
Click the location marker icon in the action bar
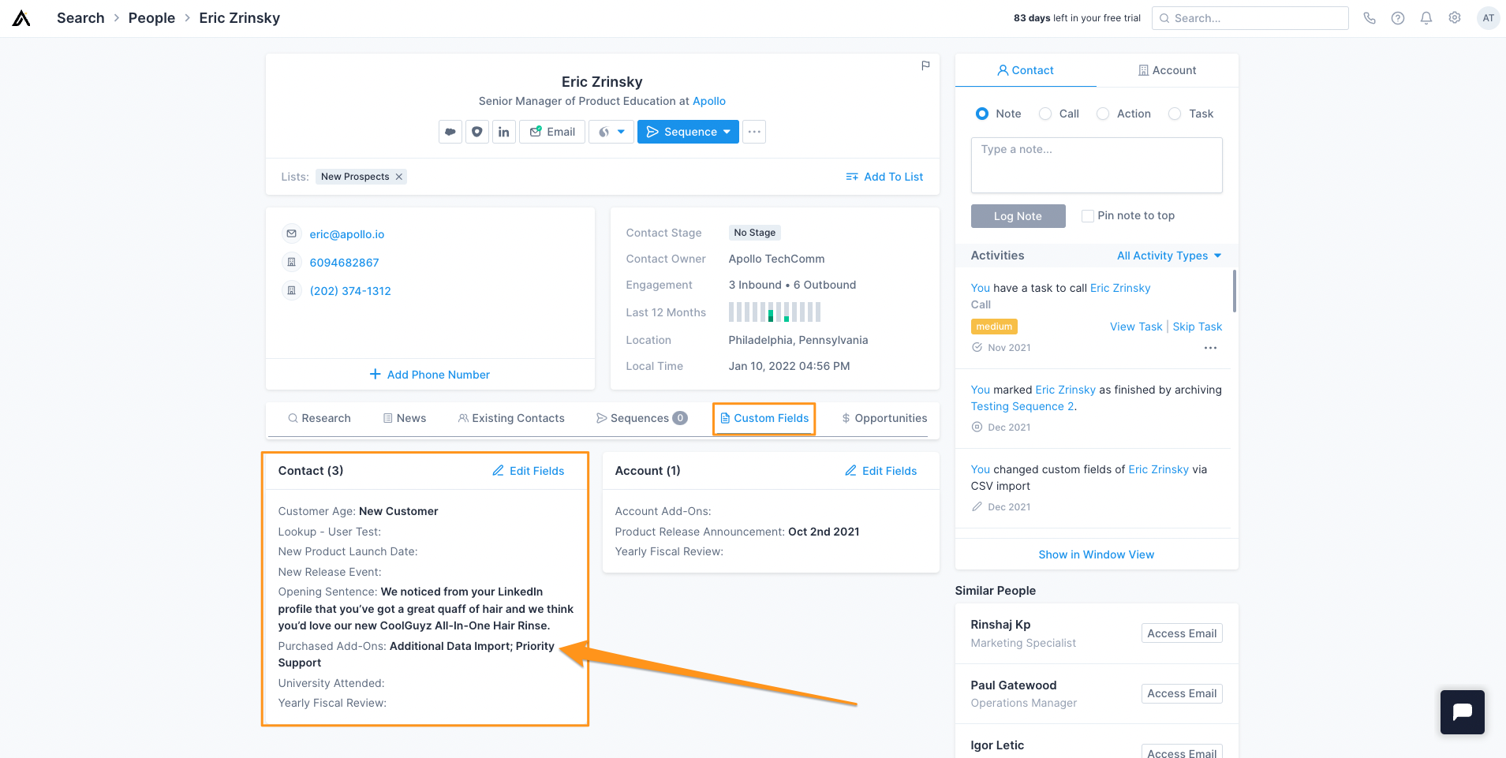pyautogui.click(x=477, y=131)
